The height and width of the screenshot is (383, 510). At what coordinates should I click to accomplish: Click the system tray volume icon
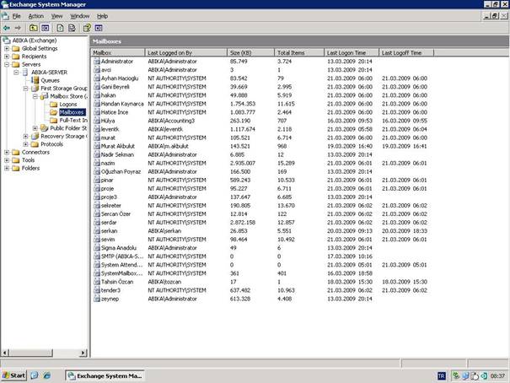coord(485,376)
